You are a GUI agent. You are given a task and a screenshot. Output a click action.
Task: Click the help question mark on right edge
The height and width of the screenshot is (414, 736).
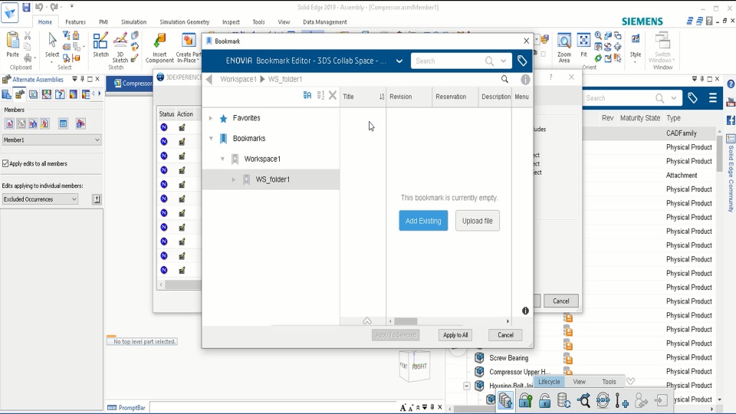point(731,84)
